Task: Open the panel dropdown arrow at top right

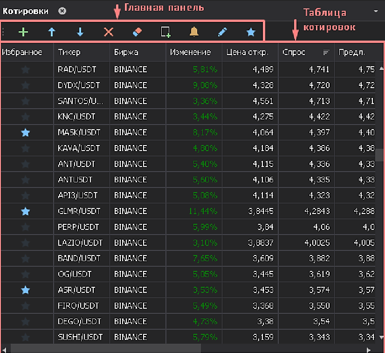Action: [x=376, y=11]
